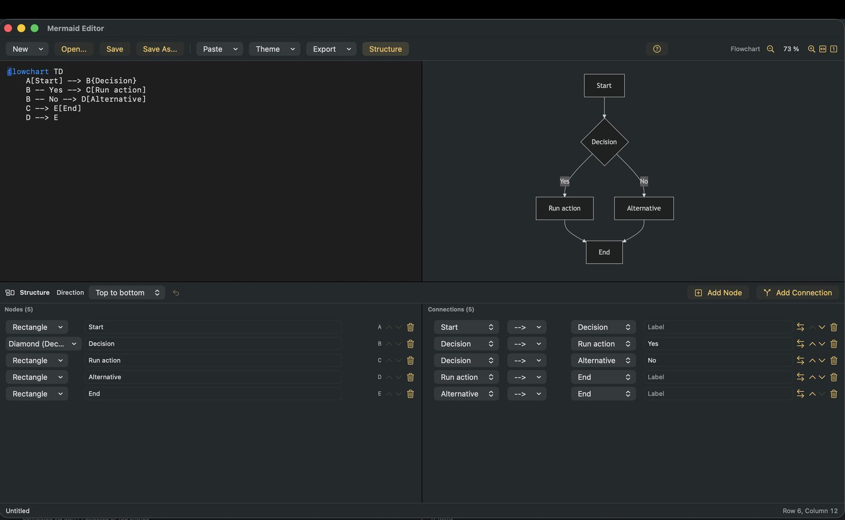This screenshot has width=845, height=520.
Task: Move the No connection down
Action: (x=822, y=361)
